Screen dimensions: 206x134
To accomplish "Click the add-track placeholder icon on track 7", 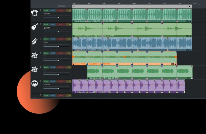I will point(34,97).
